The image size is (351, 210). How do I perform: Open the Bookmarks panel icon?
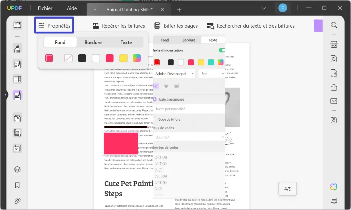click(x=16, y=185)
